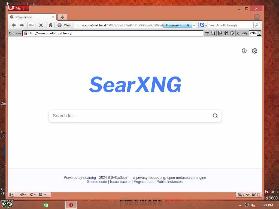The width and height of the screenshot is (279, 209).
Task: Open a new tab with plus button
Action: click(62, 17)
